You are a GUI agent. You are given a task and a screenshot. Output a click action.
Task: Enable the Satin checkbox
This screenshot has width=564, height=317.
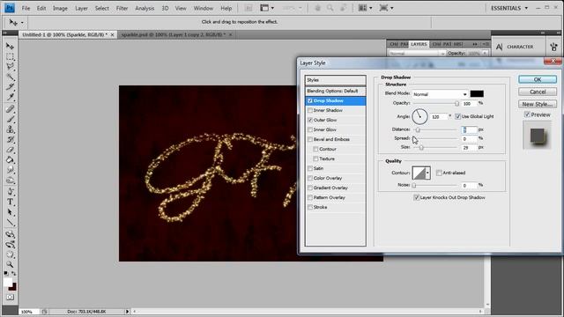click(310, 168)
